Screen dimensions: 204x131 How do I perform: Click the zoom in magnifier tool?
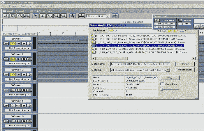[56, 16]
